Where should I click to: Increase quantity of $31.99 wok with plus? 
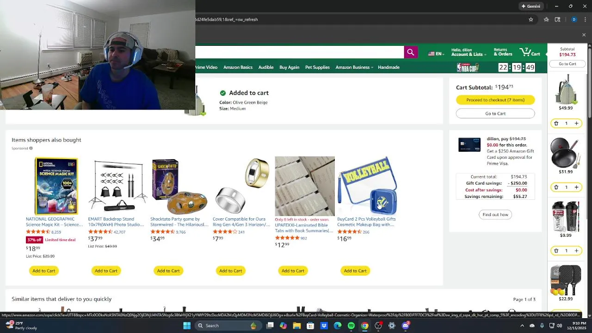576,187
